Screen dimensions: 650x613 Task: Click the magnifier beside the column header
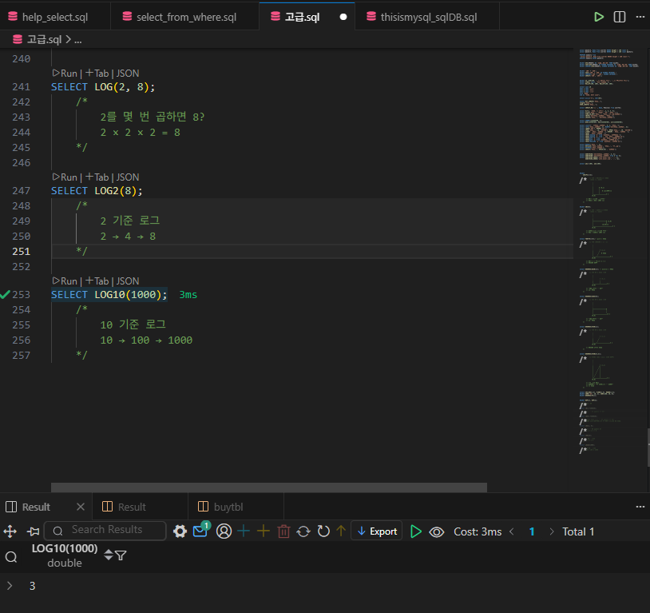pos(11,556)
